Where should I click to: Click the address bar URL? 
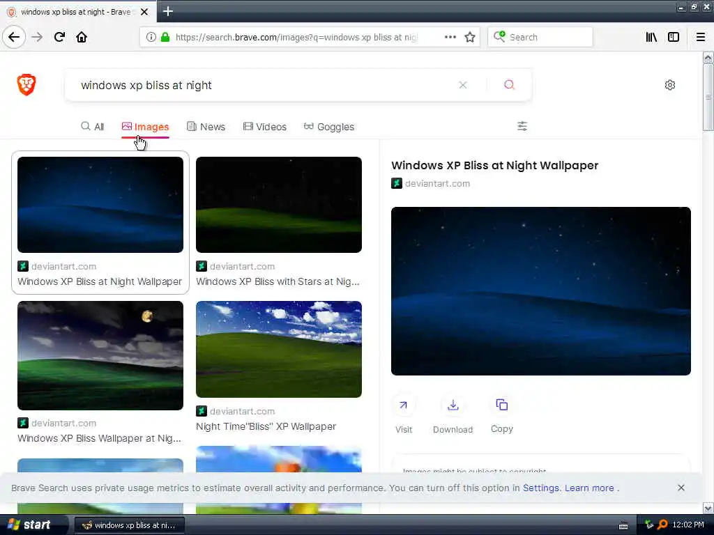point(296,38)
